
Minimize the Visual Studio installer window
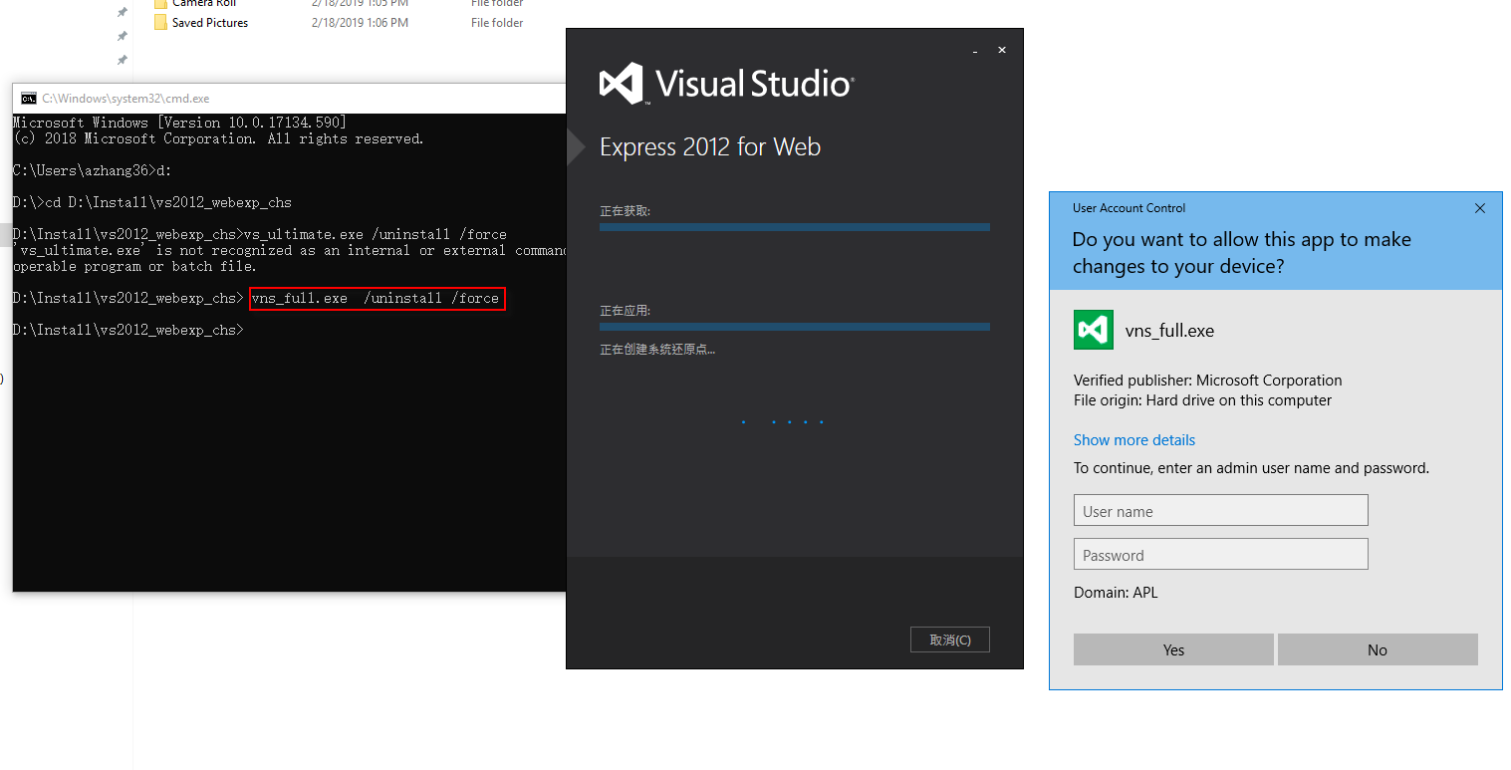(x=973, y=49)
